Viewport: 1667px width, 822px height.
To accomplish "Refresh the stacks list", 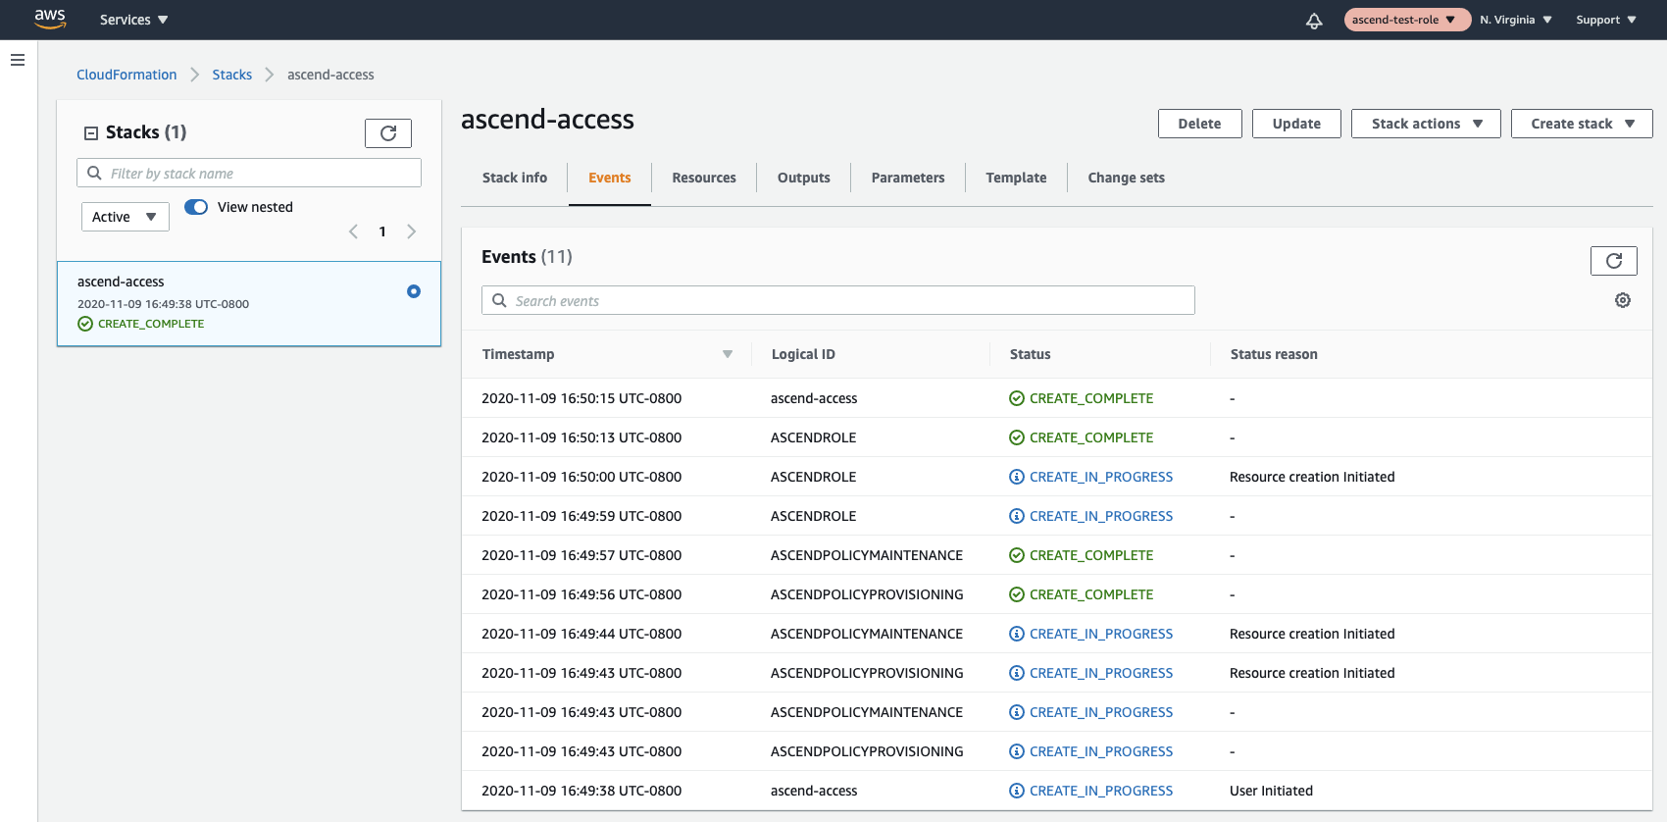I will (388, 133).
